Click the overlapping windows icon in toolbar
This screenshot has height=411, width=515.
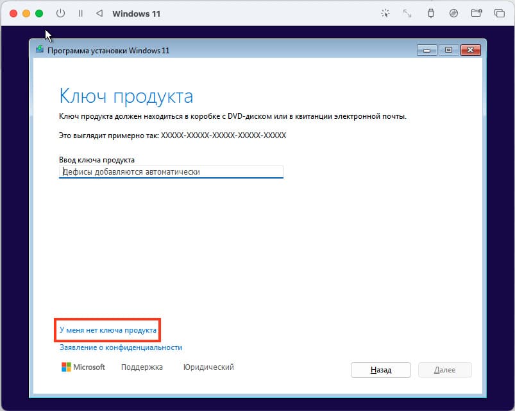[499, 13]
